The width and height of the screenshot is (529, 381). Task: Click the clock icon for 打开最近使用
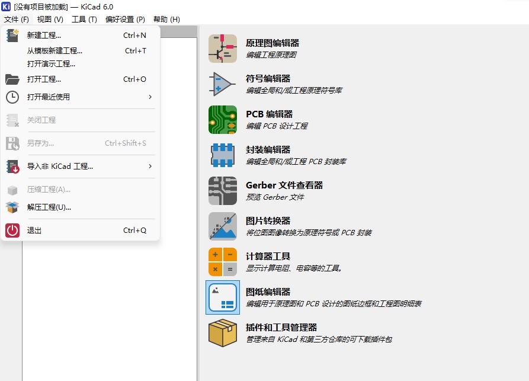pyautogui.click(x=12, y=97)
